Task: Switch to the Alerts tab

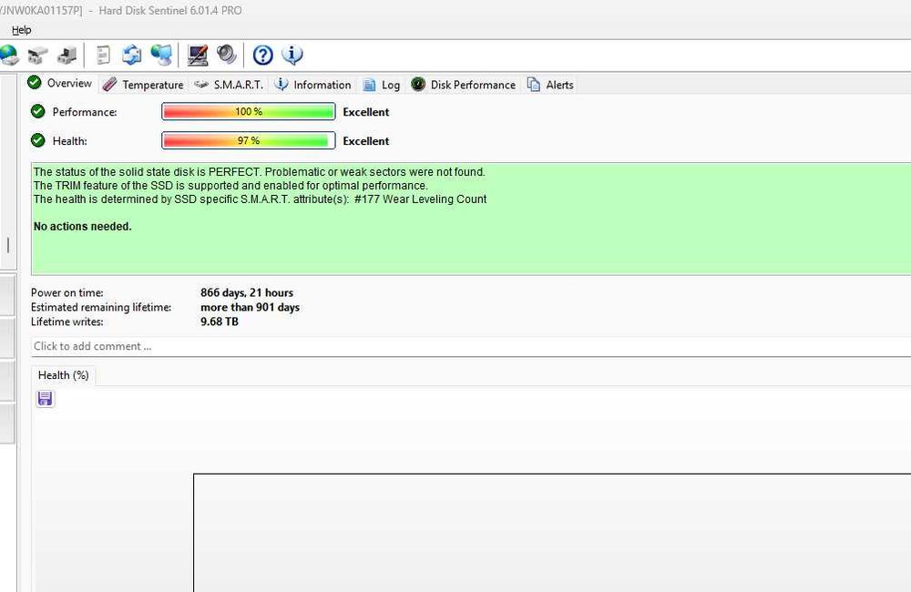Action: (x=550, y=85)
